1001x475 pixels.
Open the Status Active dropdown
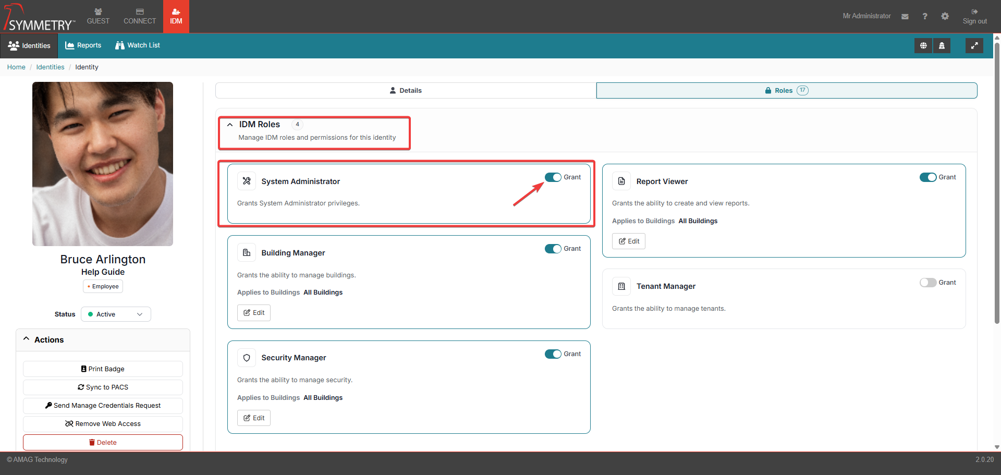[116, 314]
